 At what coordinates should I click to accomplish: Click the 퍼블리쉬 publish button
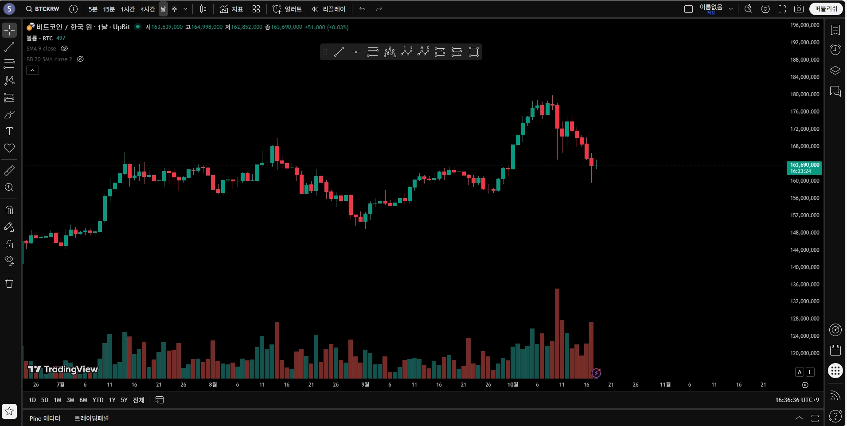pos(826,9)
